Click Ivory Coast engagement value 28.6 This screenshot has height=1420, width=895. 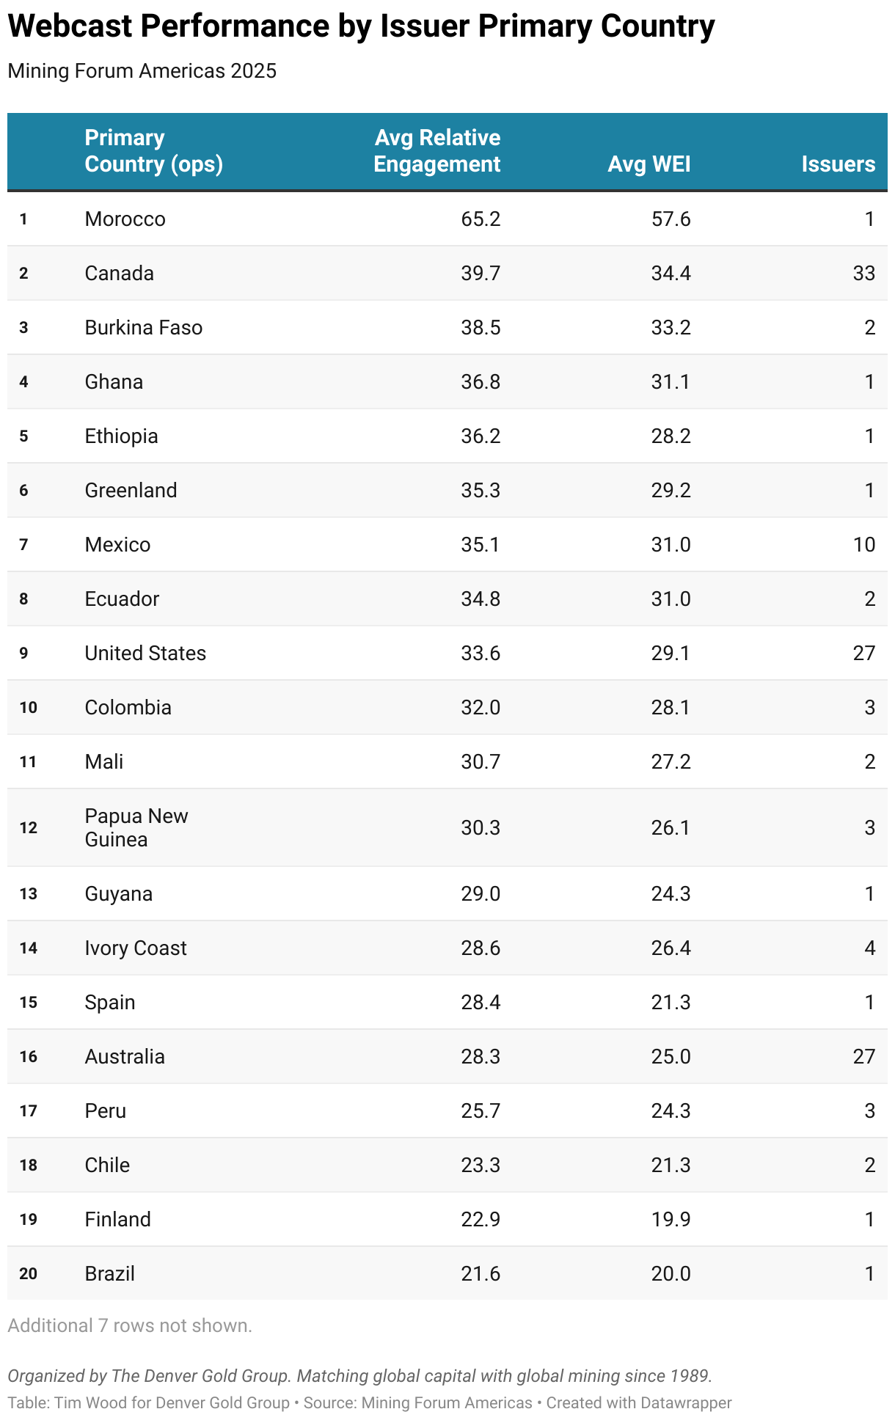pos(481,948)
